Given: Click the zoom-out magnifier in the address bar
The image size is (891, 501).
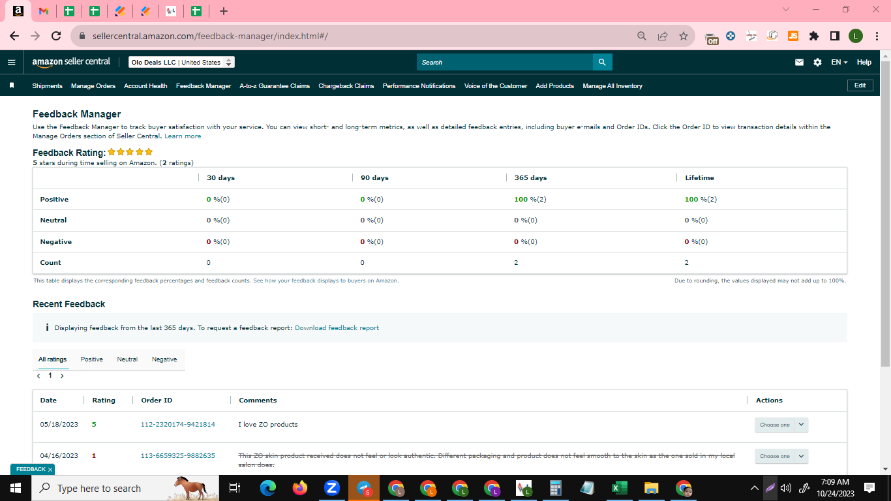Looking at the screenshot, I should point(642,36).
